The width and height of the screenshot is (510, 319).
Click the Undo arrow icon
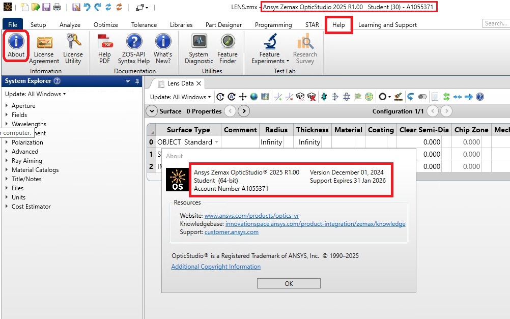[x=87, y=7]
